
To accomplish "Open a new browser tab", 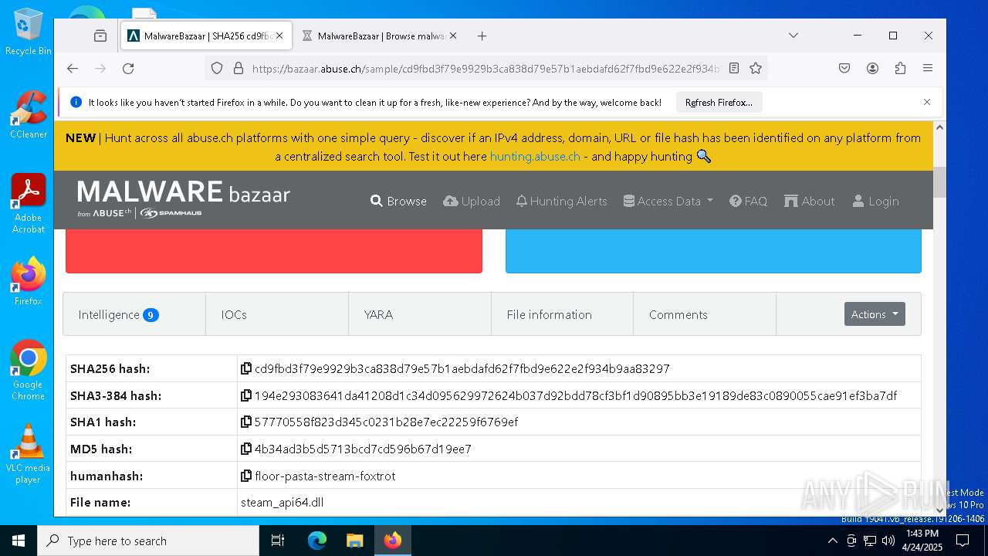I will click(x=482, y=36).
